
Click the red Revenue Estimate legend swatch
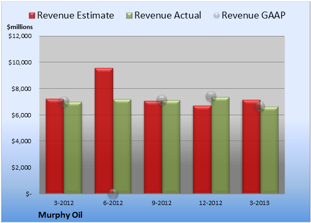click(x=32, y=16)
